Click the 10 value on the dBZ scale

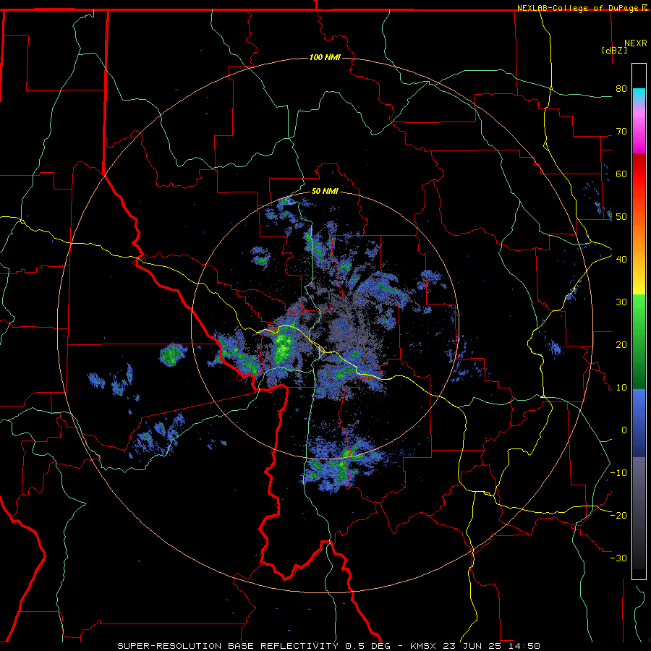click(621, 388)
